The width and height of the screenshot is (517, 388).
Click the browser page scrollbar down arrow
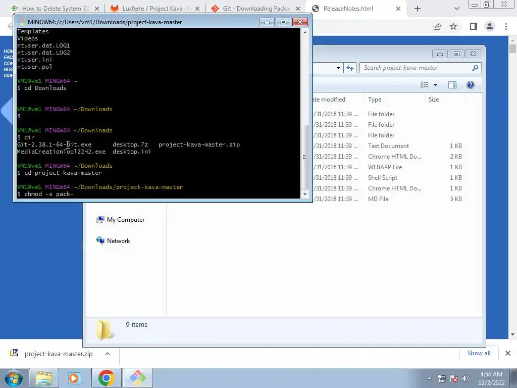click(512, 334)
